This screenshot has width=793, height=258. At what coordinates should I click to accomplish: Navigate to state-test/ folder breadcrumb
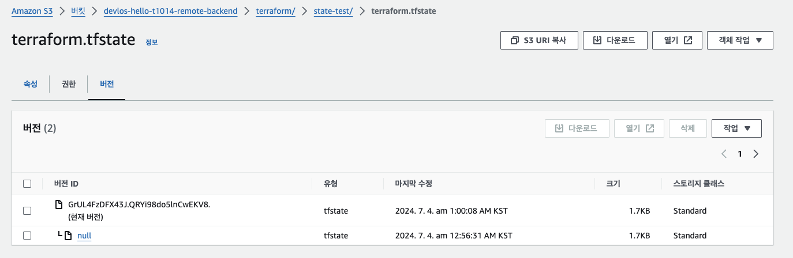(x=333, y=12)
